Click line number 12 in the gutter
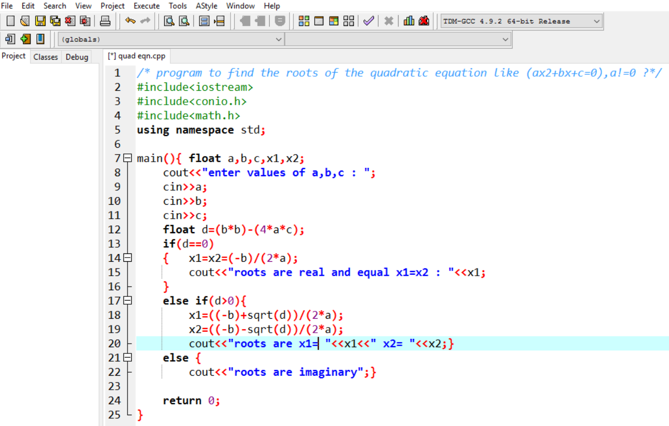Screen dimensions: 669x426 click(x=115, y=230)
